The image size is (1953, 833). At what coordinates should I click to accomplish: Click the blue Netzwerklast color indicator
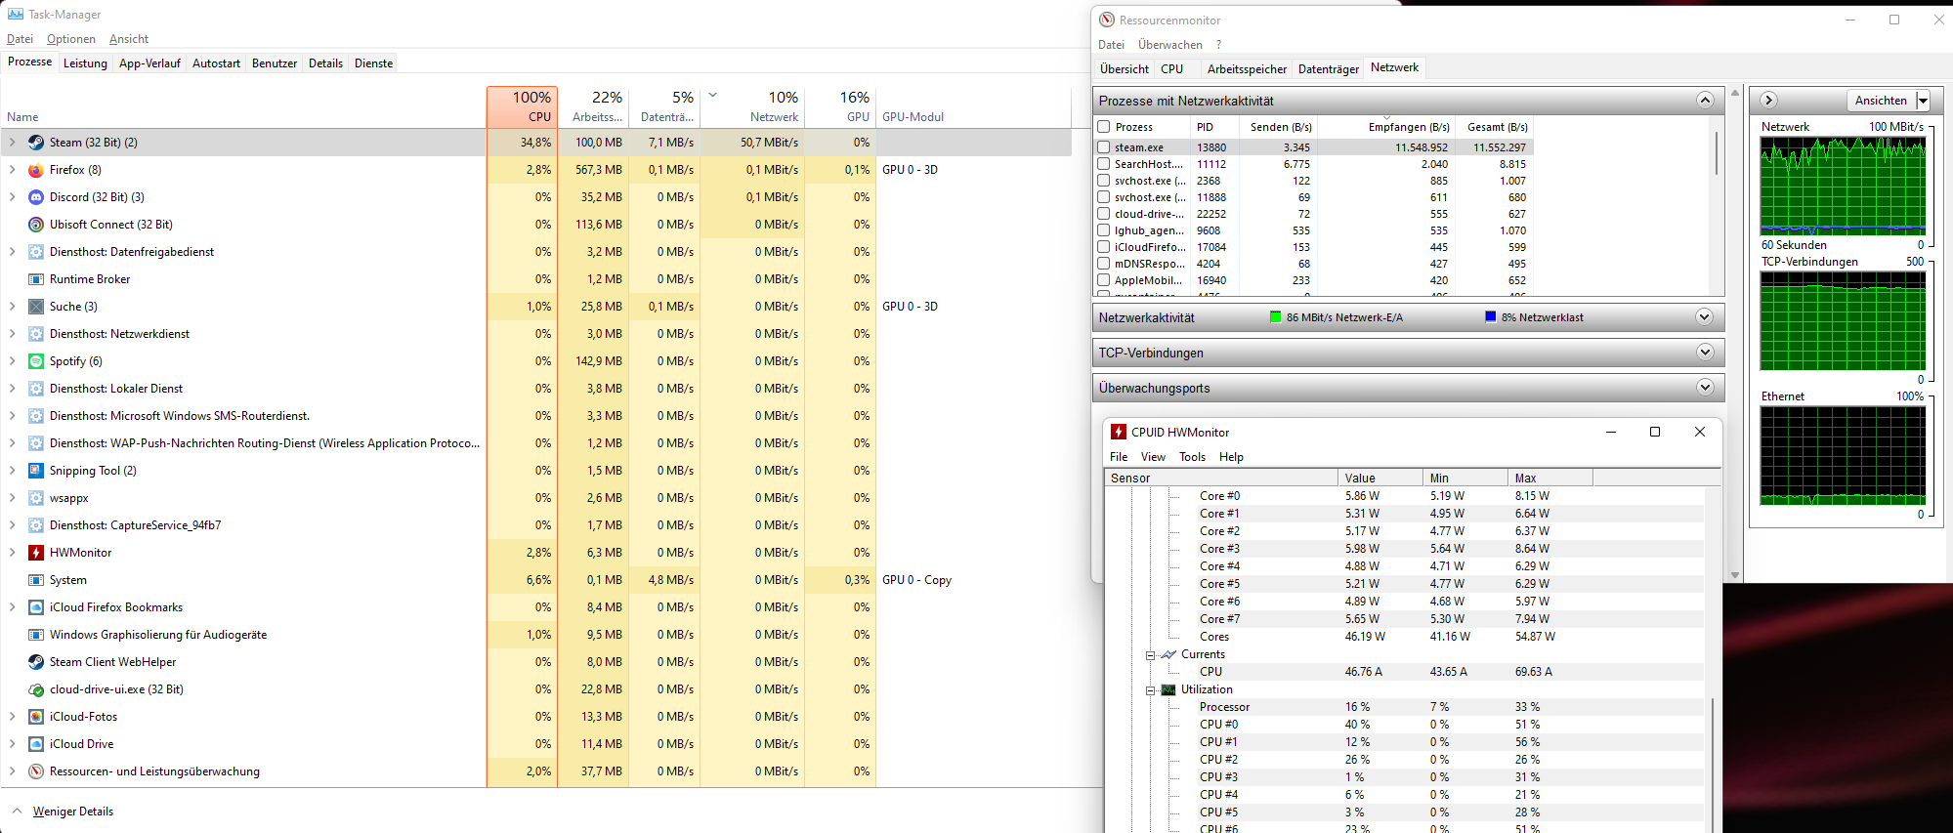[x=1490, y=317]
